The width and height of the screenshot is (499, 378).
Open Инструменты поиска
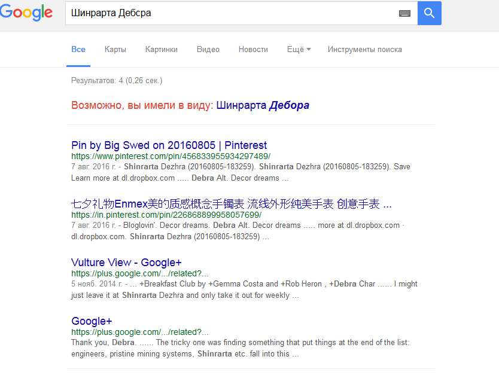tap(365, 50)
